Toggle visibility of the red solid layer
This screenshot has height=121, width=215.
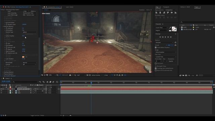click(1, 89)
